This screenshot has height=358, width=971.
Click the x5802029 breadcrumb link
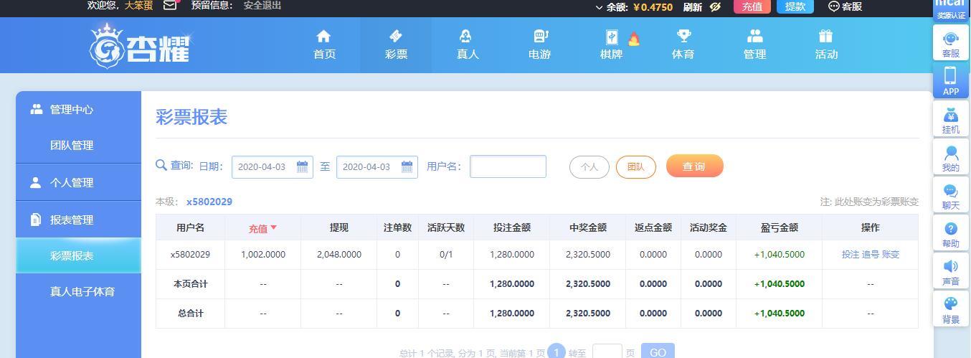click(209, 202)
